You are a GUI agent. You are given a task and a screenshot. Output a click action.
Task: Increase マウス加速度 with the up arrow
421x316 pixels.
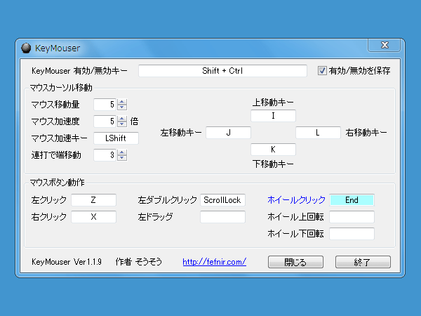[x=122, y=119]
